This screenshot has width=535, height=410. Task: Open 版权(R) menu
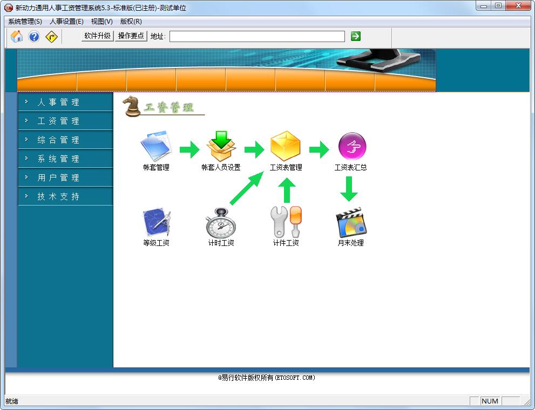(131, 22)
